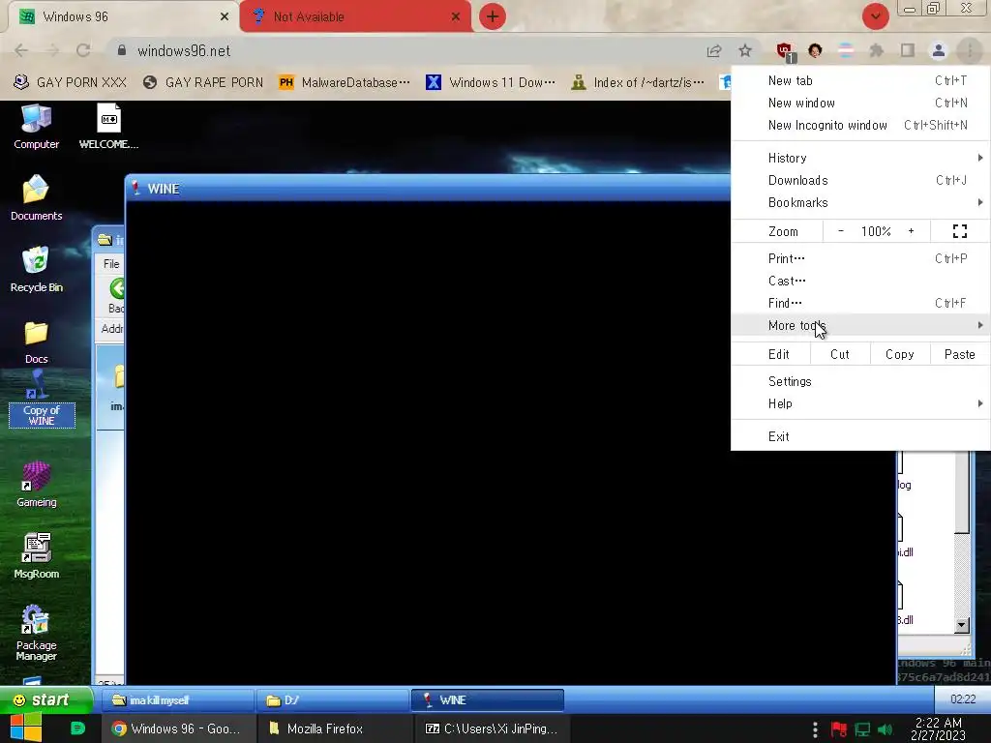Open a new tab with the plus button
991x743 pixels.
[493, 16]
